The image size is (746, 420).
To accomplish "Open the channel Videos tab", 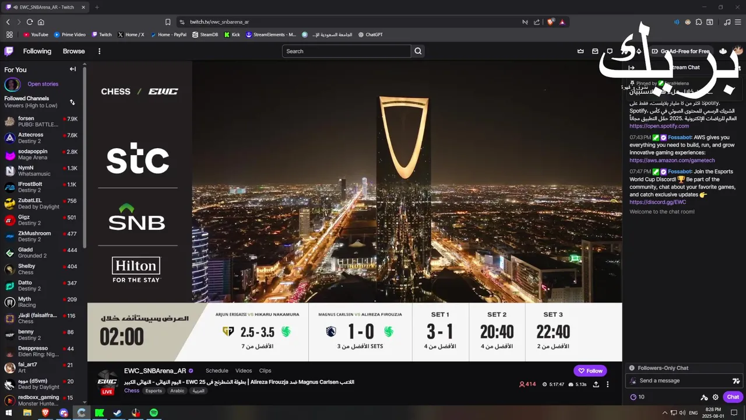I will click(x=244, y=371).
